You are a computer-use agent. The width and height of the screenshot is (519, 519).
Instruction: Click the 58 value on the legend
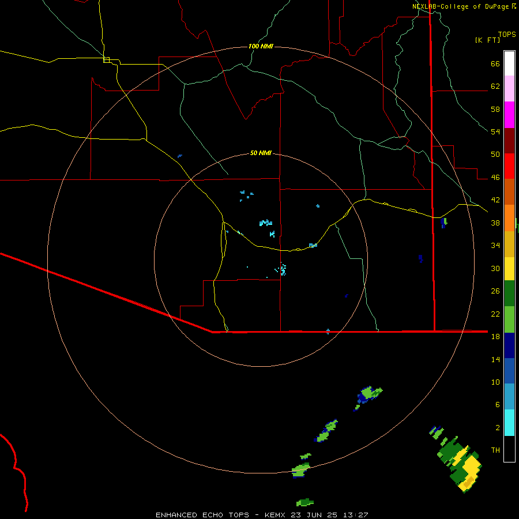495,109
